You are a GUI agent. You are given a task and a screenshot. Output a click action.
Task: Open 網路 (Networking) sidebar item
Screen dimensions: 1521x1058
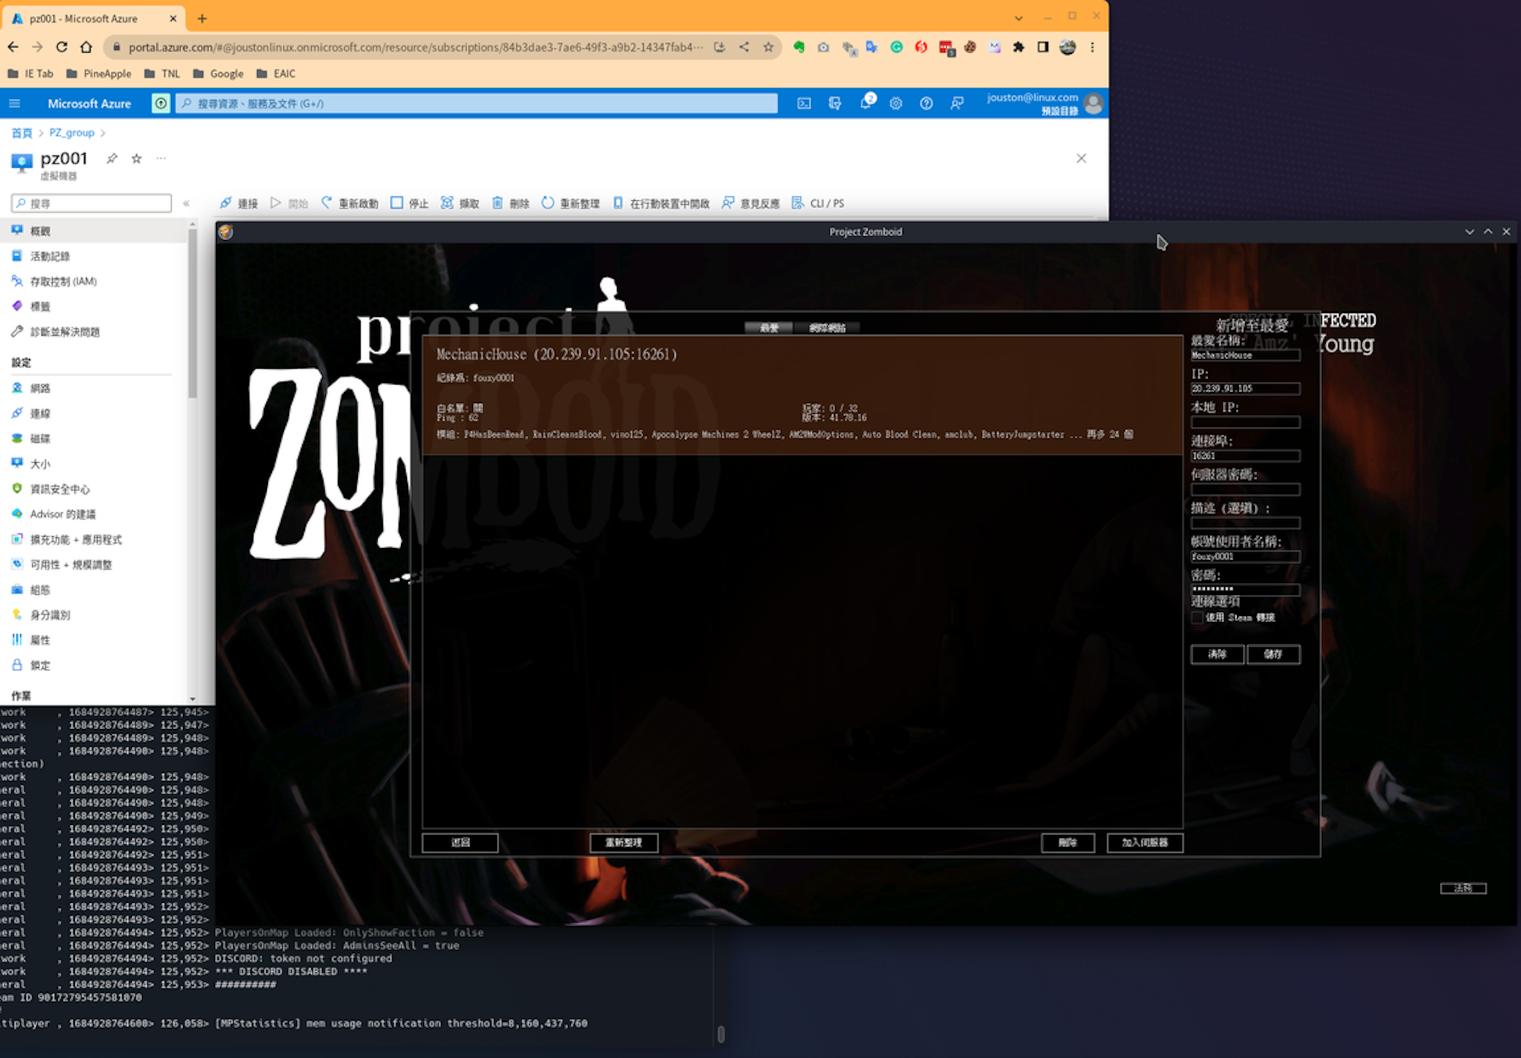[93, 388]
